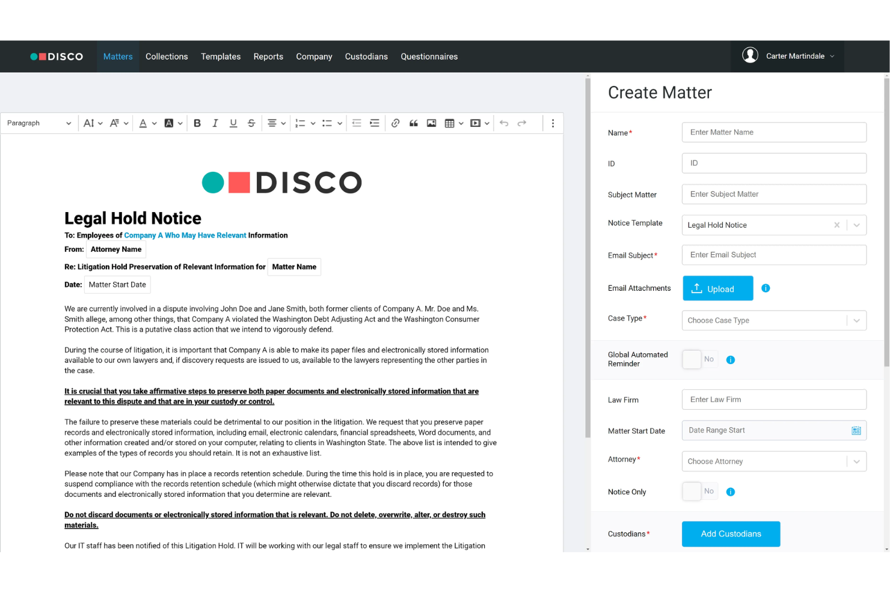Clear the Legal Hold Notice template
This screenshot has width=890, height=593.
click(836, 225)
